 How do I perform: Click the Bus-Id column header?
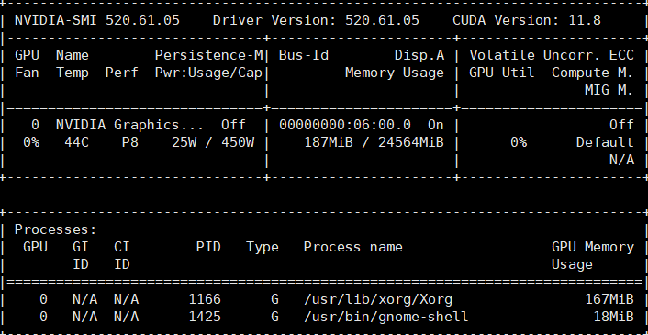pos(304,55)
